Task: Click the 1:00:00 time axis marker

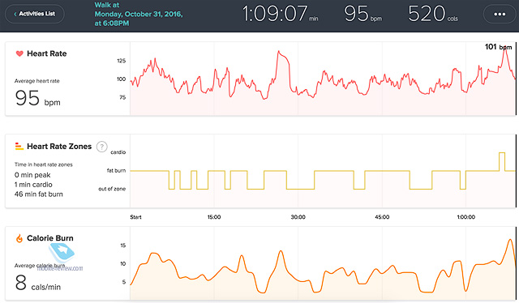Action: (x=466, y=217)
